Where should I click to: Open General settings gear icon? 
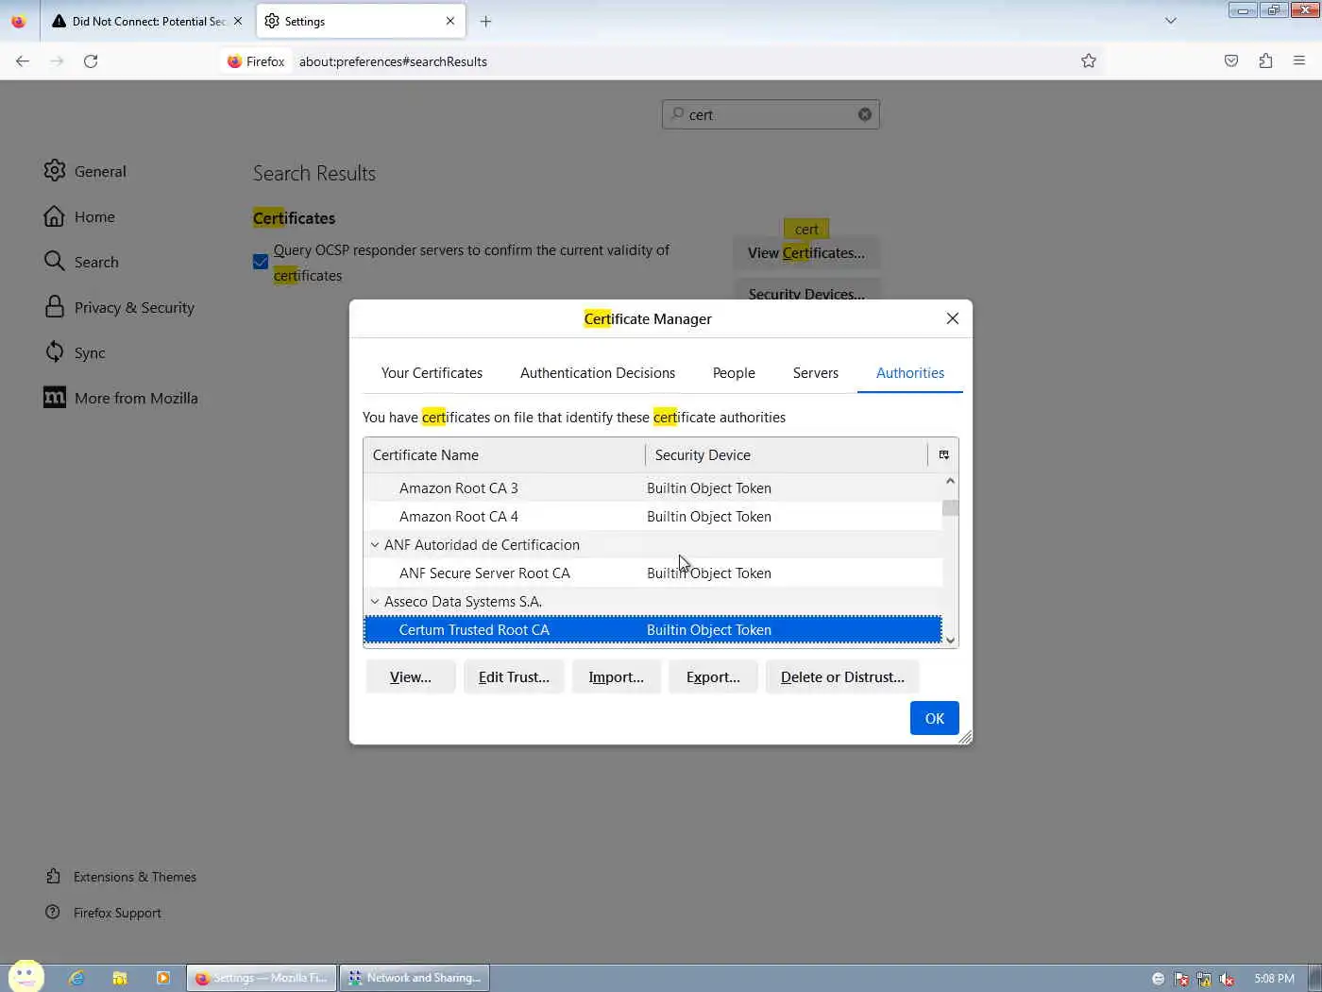coord(55,171)
